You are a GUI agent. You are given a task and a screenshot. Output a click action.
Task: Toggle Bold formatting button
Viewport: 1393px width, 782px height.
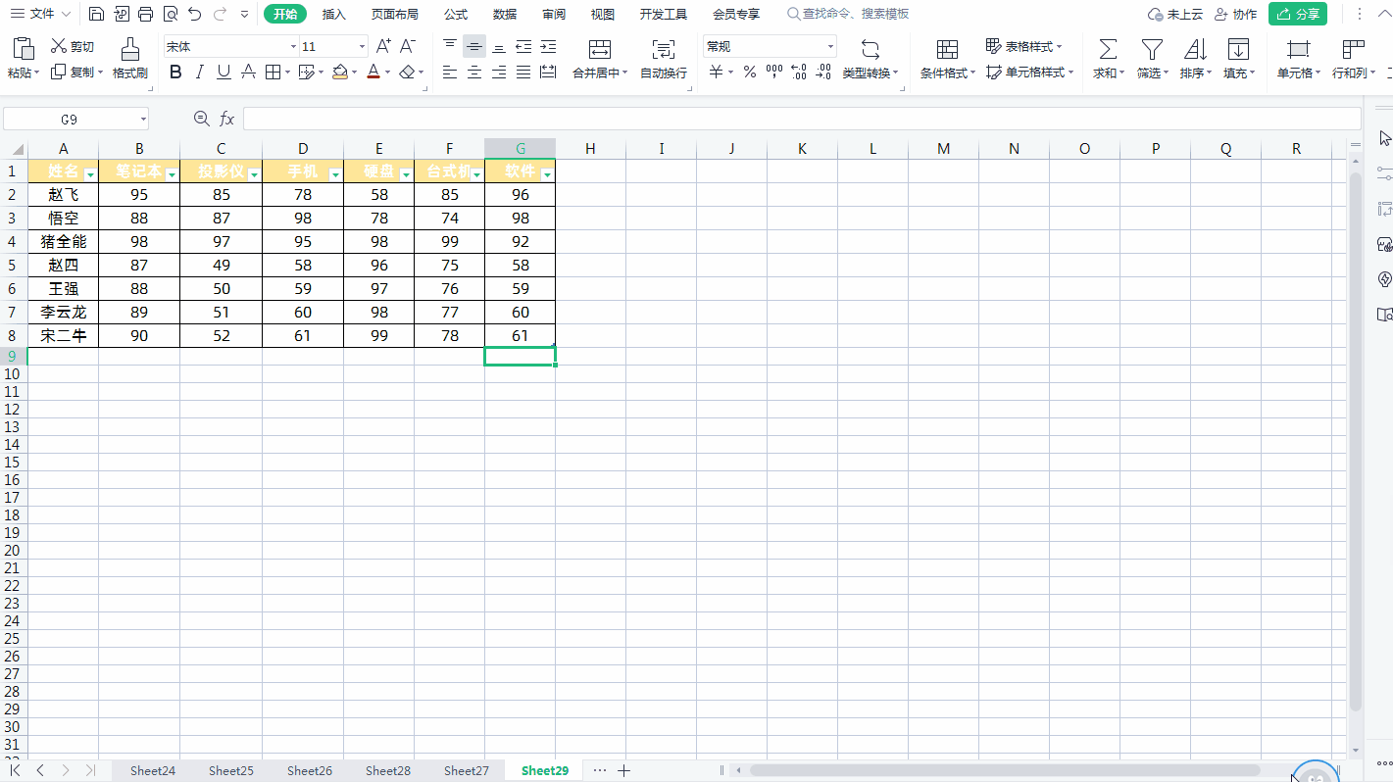175,72
